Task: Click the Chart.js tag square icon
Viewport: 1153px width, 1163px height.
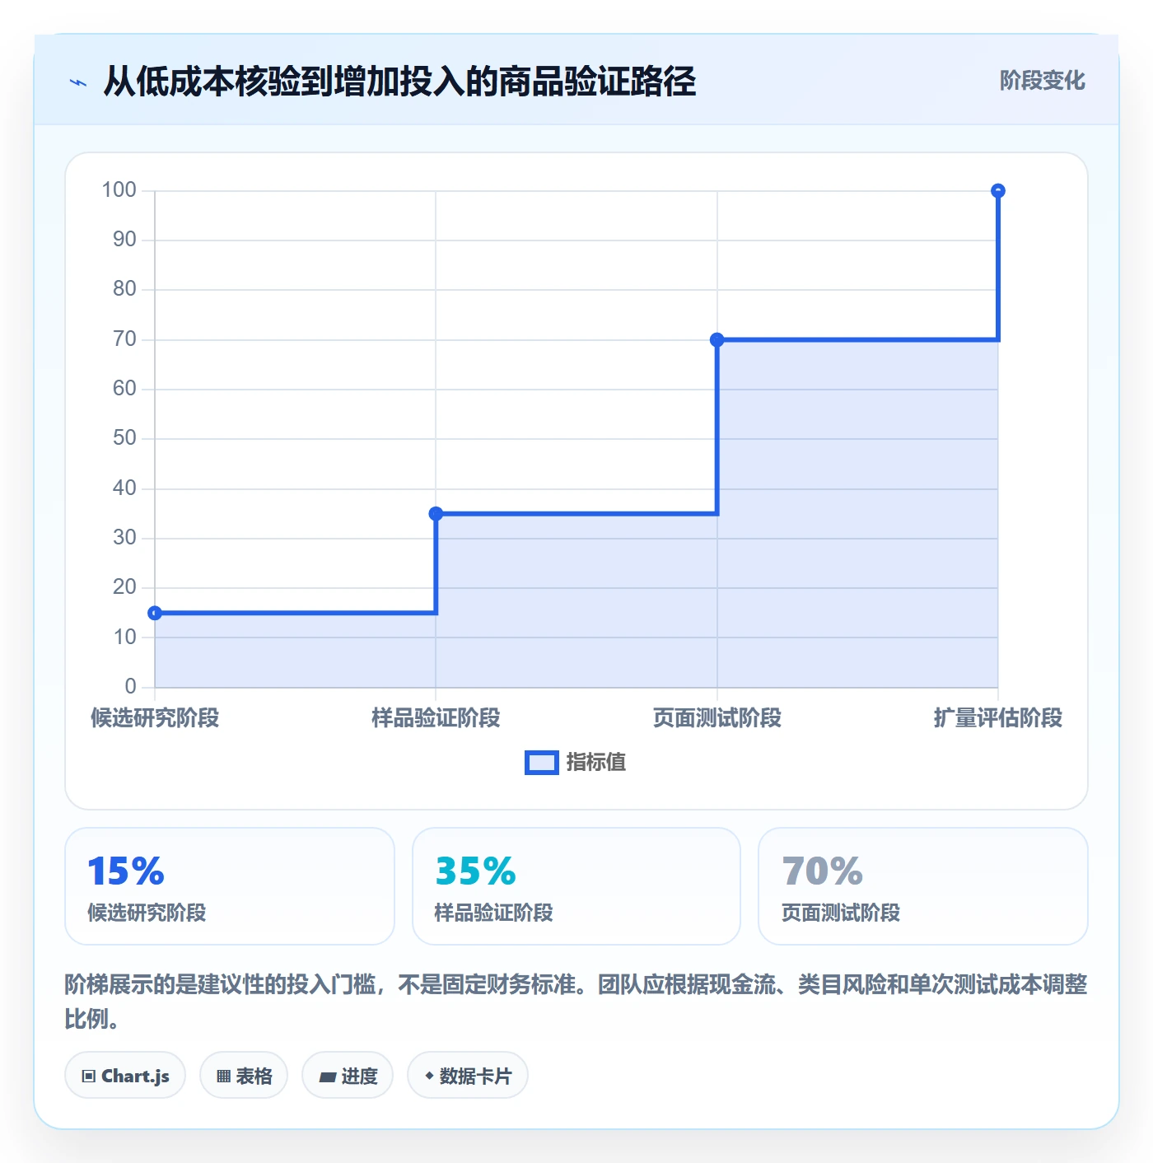Action: pyautogui.click(x=89, y=1077)
